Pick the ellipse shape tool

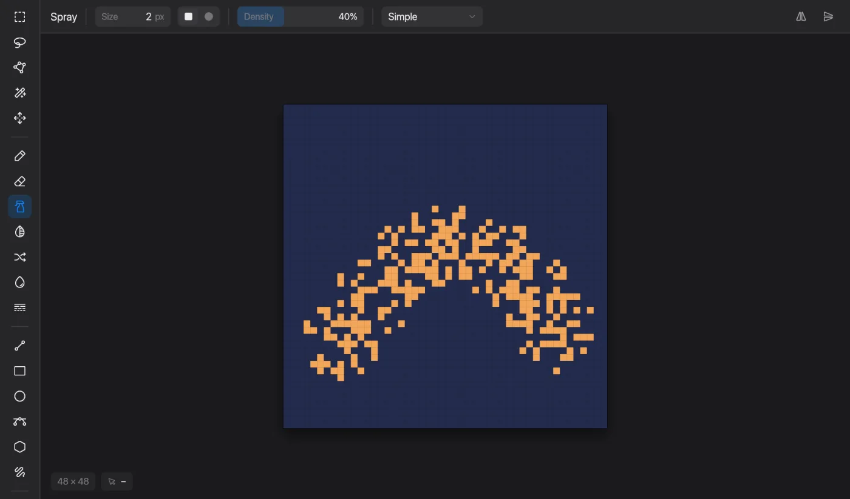coord(20,397)
